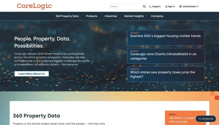Click the search magnifying glass icon

(144, 6)
